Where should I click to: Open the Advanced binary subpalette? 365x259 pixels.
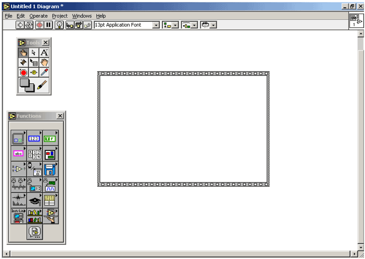[x=50, y=200]
